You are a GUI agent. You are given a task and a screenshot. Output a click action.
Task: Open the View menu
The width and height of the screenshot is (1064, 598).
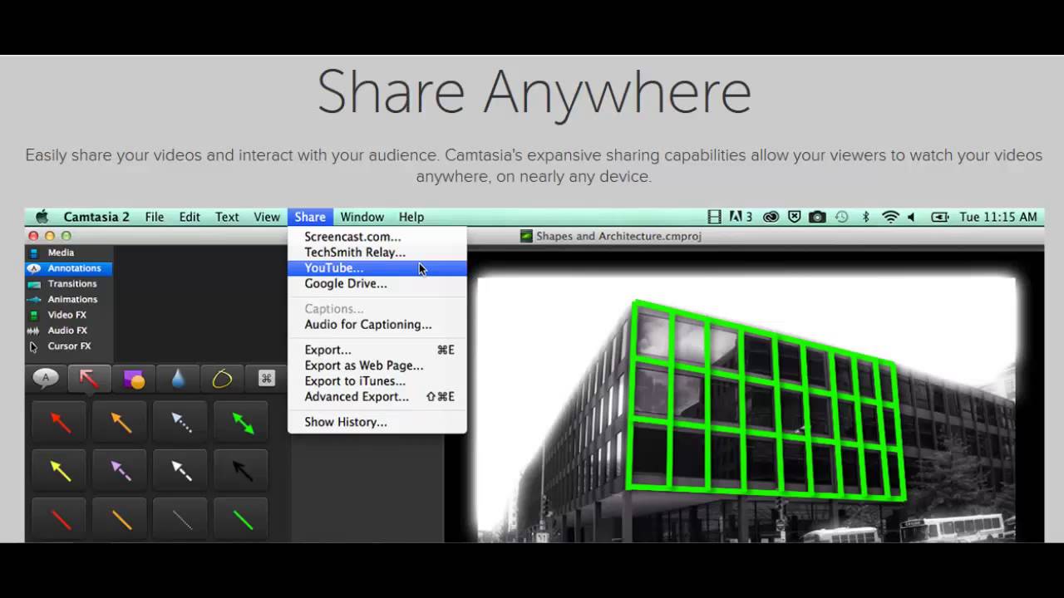[267, 217]
